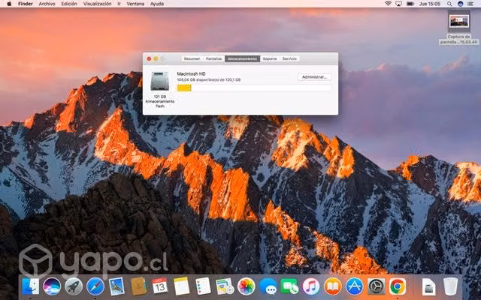
Task: Open Messages from the dock
Action: (268, 286)
